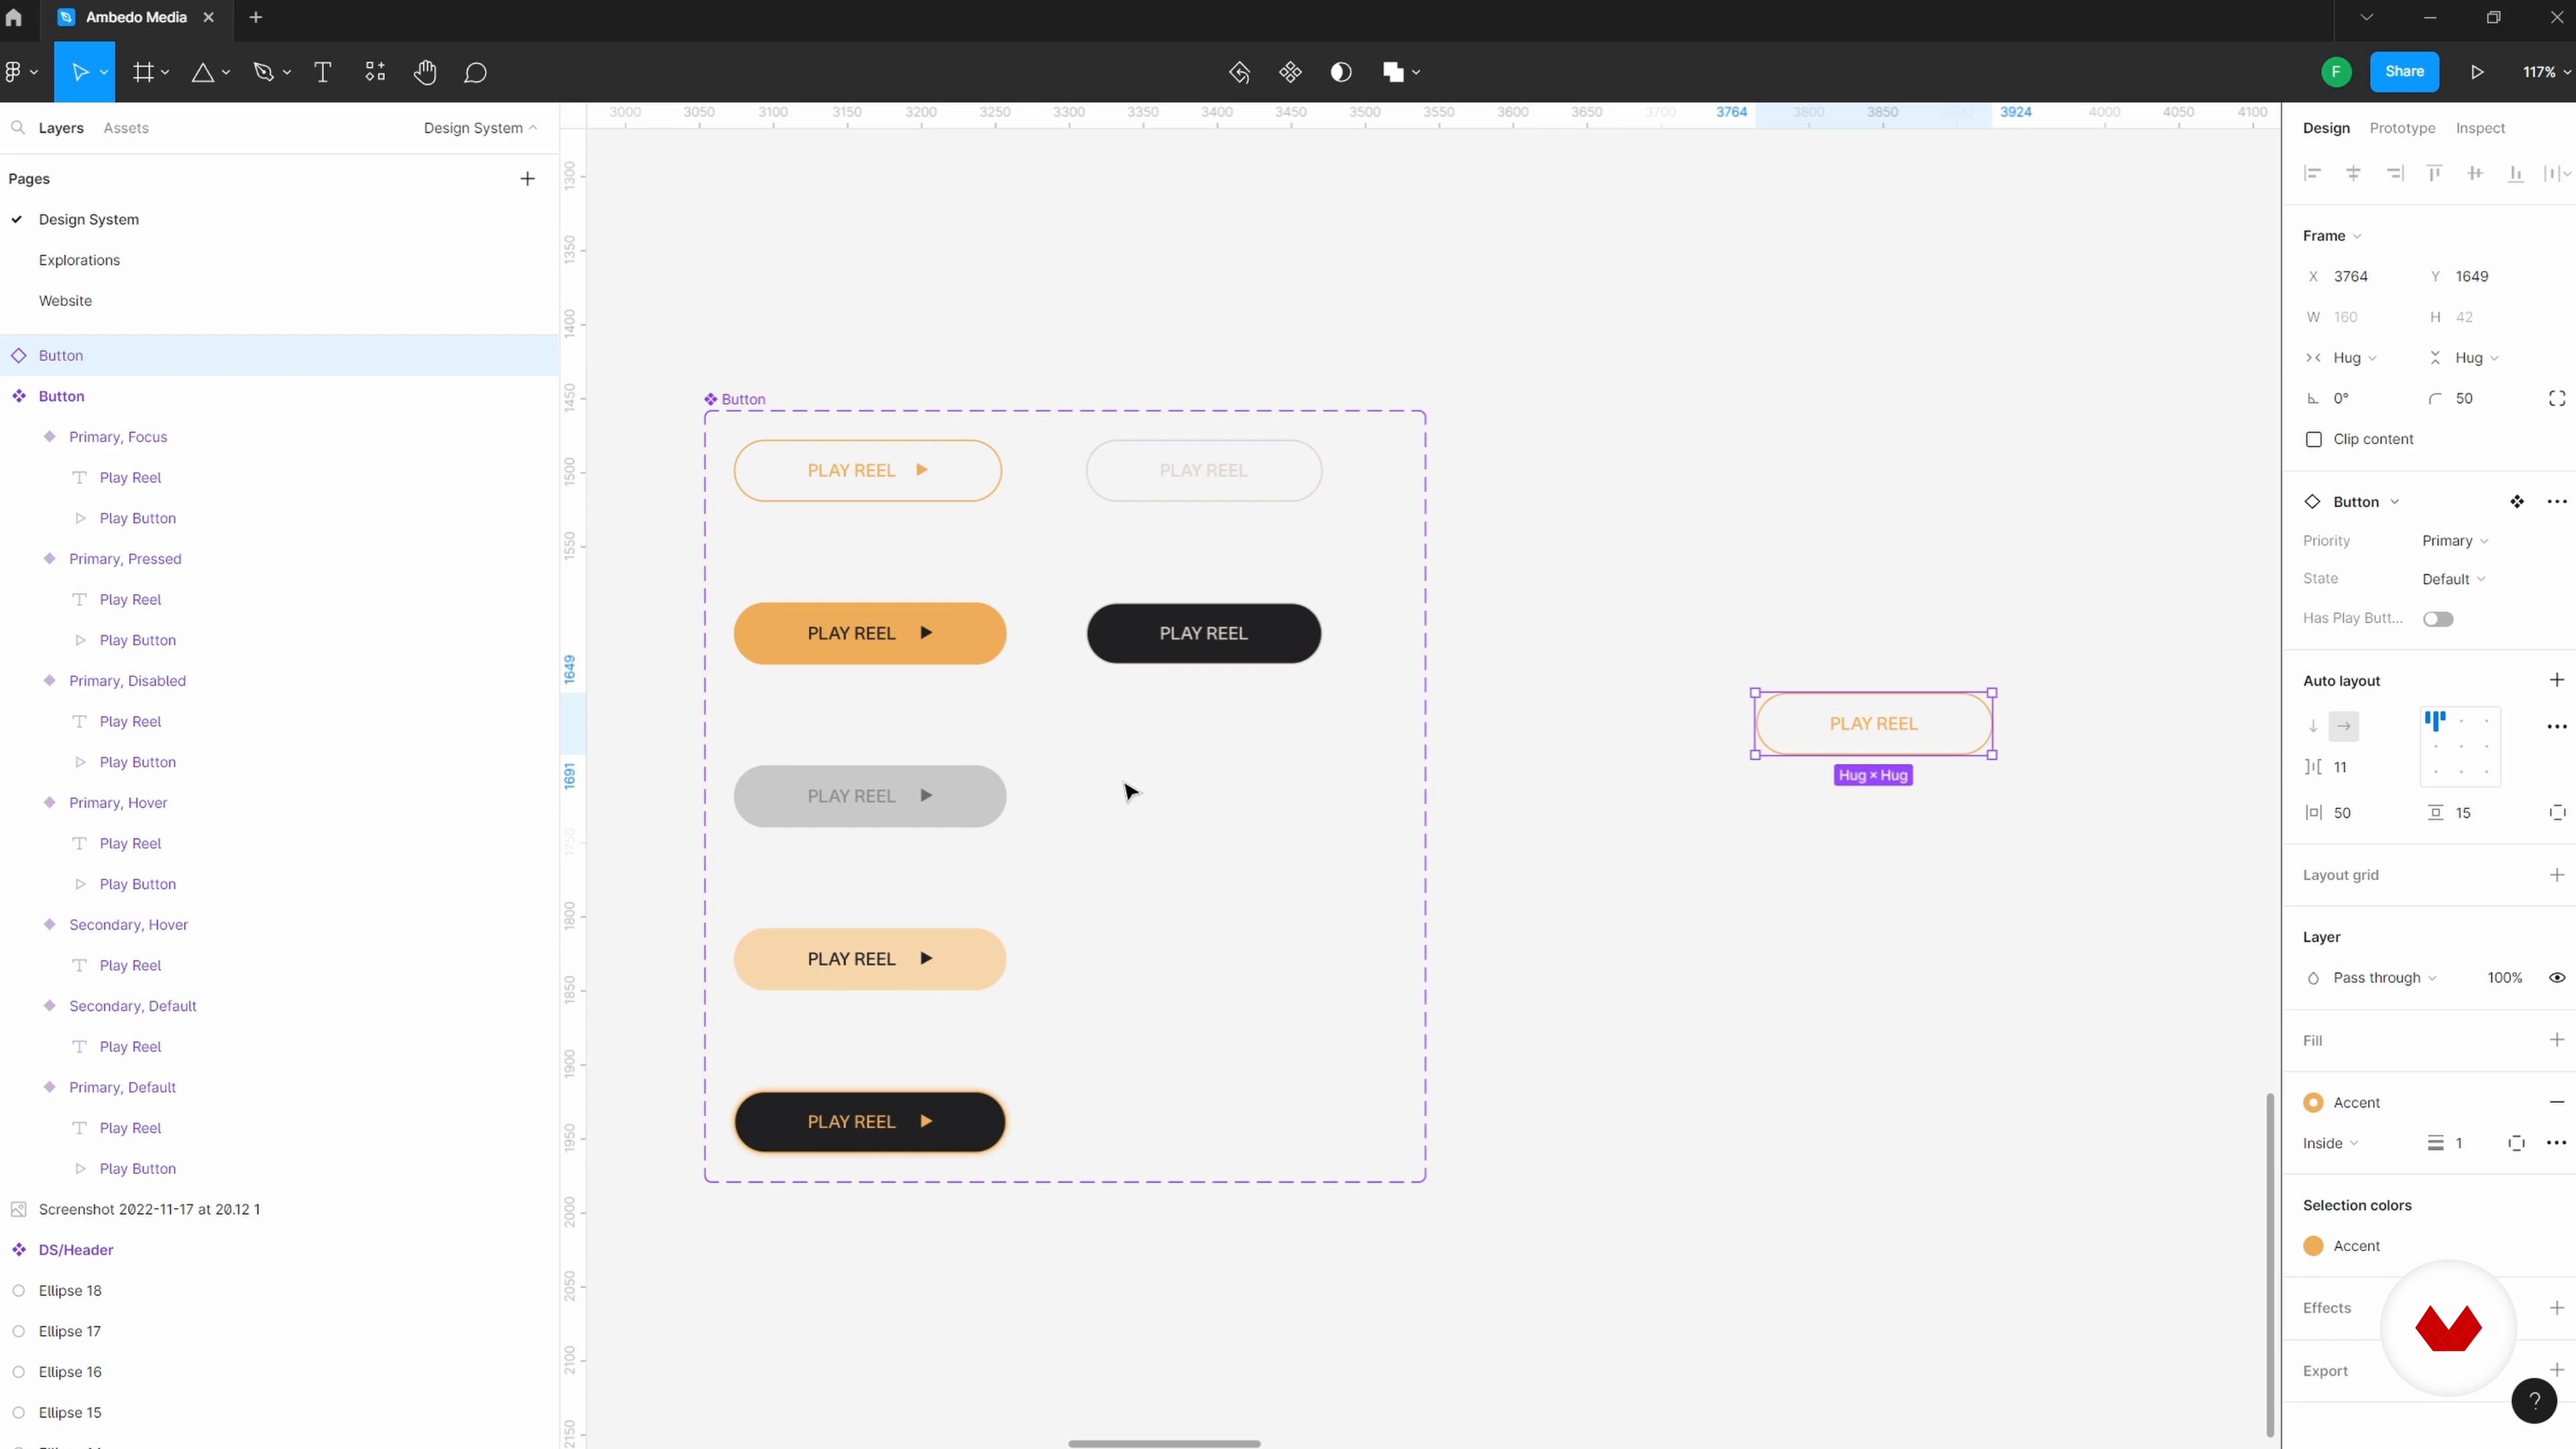This screenshot has width=2576, height=1449.
Task: Toggle the Has Play Button switch
Action: 2438,619
